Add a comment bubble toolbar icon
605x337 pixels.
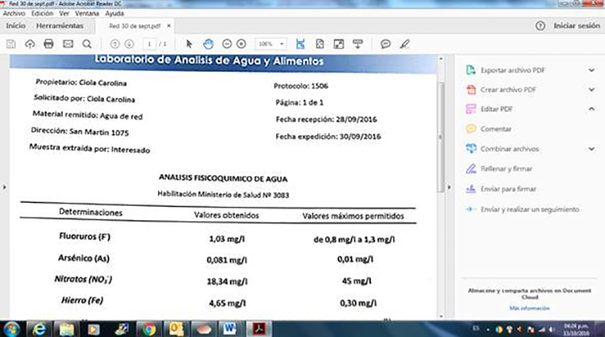click(386, 44)
